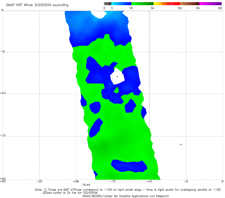Click the latitude axis label '-10'

click(3, 93)
